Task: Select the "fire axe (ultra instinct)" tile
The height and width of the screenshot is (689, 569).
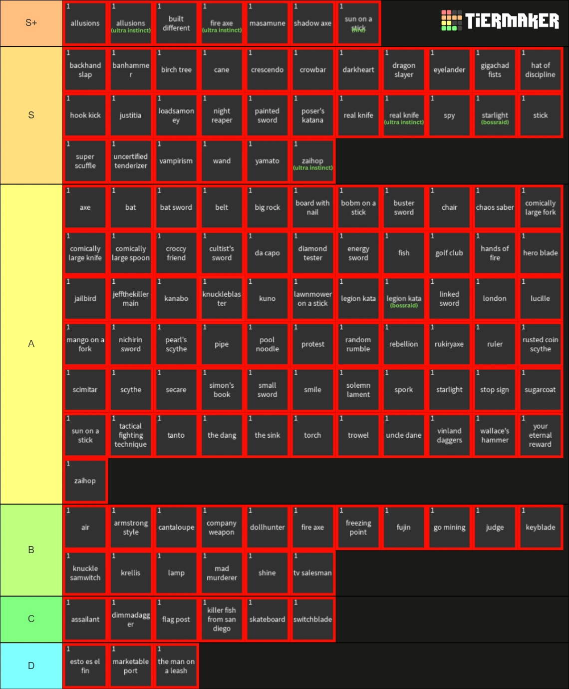Action: tap(222, 23)
